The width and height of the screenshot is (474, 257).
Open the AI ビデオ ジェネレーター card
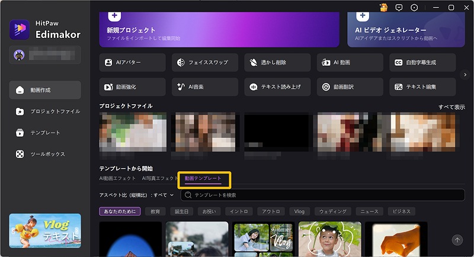pyautogui.click(x=406, y=30)
